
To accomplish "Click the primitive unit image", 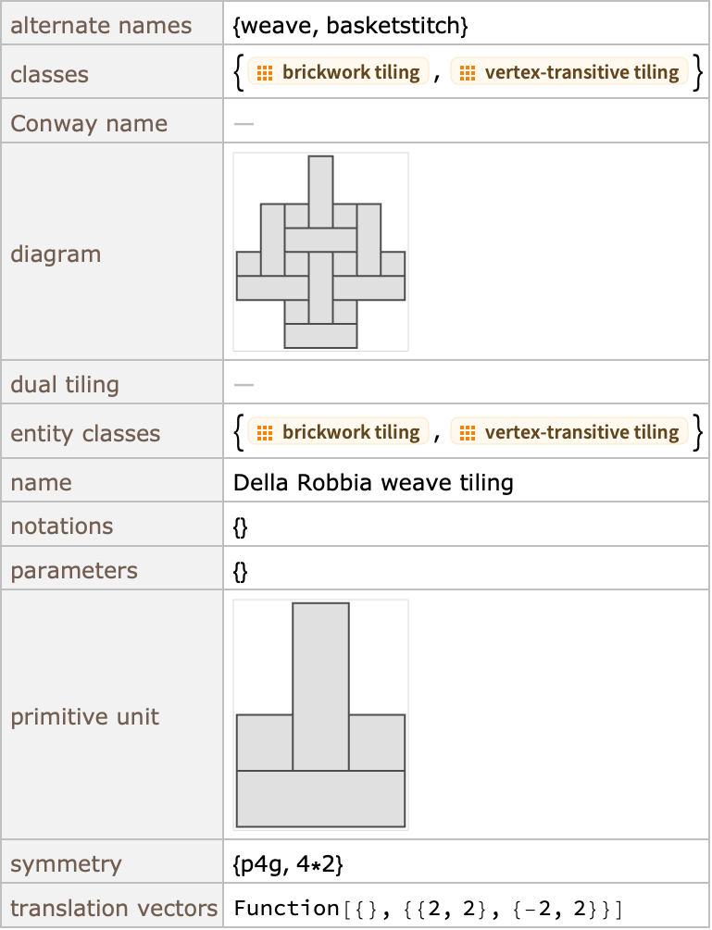I will pos(320,714).
